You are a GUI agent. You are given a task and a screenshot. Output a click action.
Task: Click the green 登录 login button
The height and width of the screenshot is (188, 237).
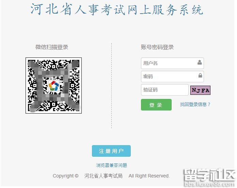tap(156, 105)
